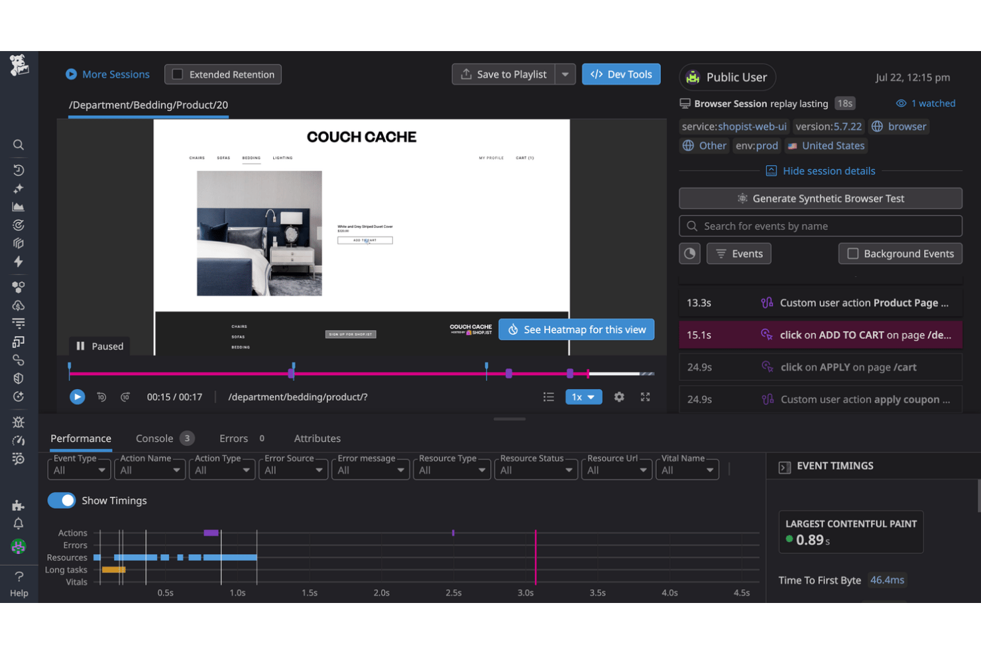The image size is (981, 654).
Task: Click the globe icon beside Other tag
Action: pyautogui.click(x=689, y=146)
